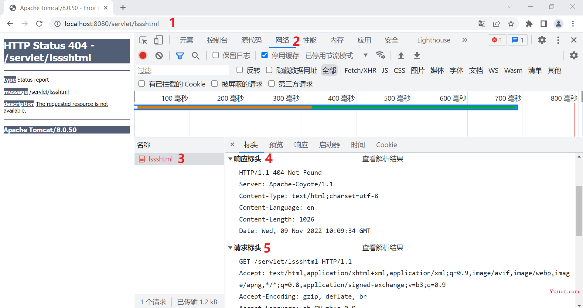Open a new browser tab
Screen dimensions: 583x308
click(x=123, y=8)
